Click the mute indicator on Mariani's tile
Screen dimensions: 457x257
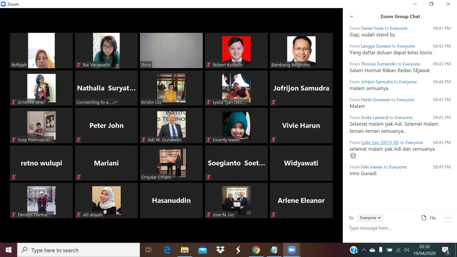click(x=78, y=177)
